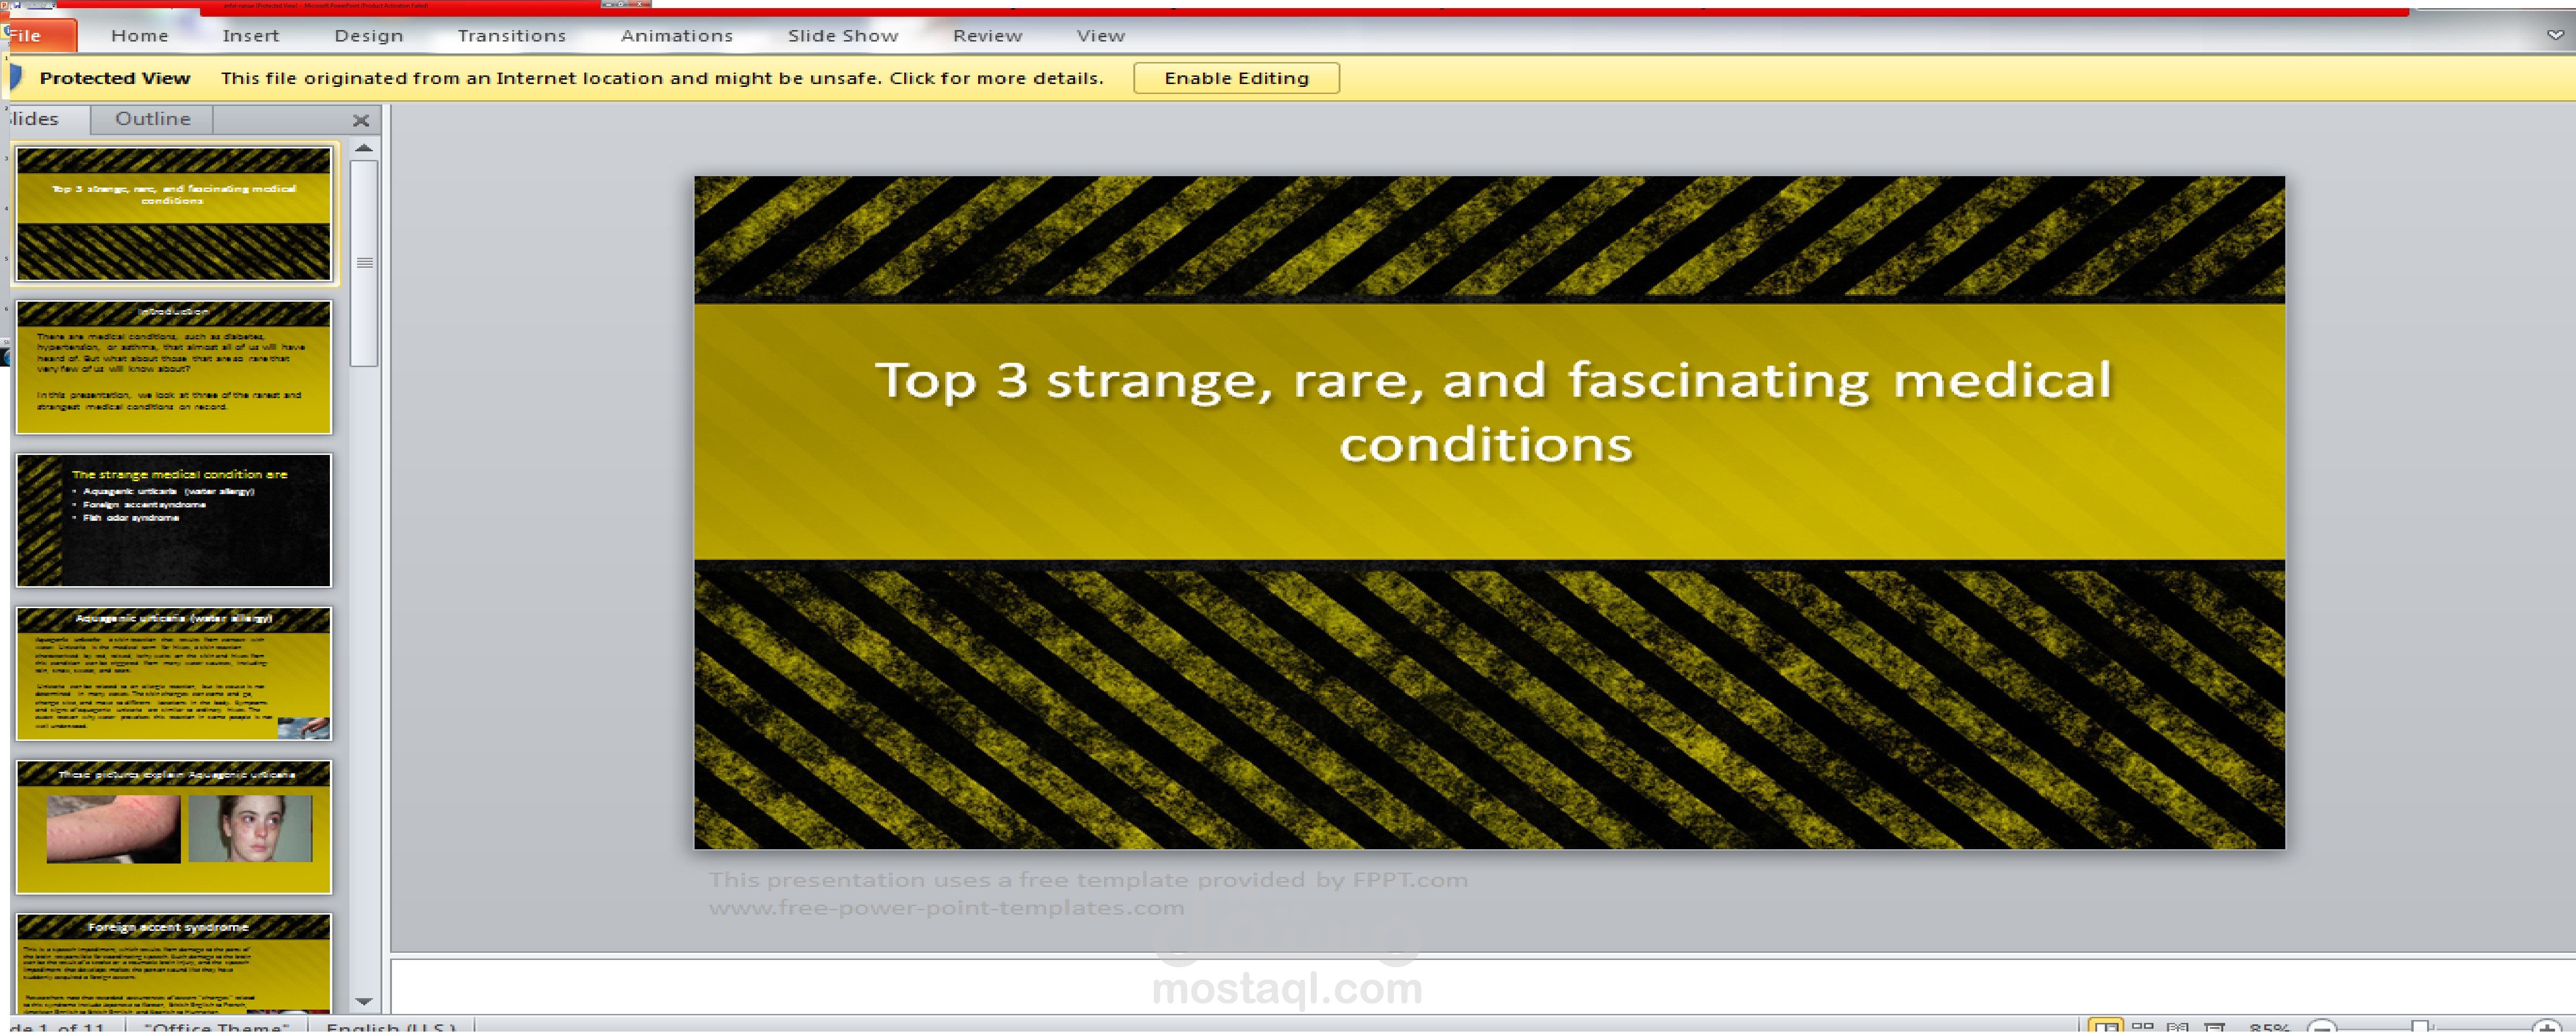Expand the ribbon with the chevron arrow

coord(2555,35)
